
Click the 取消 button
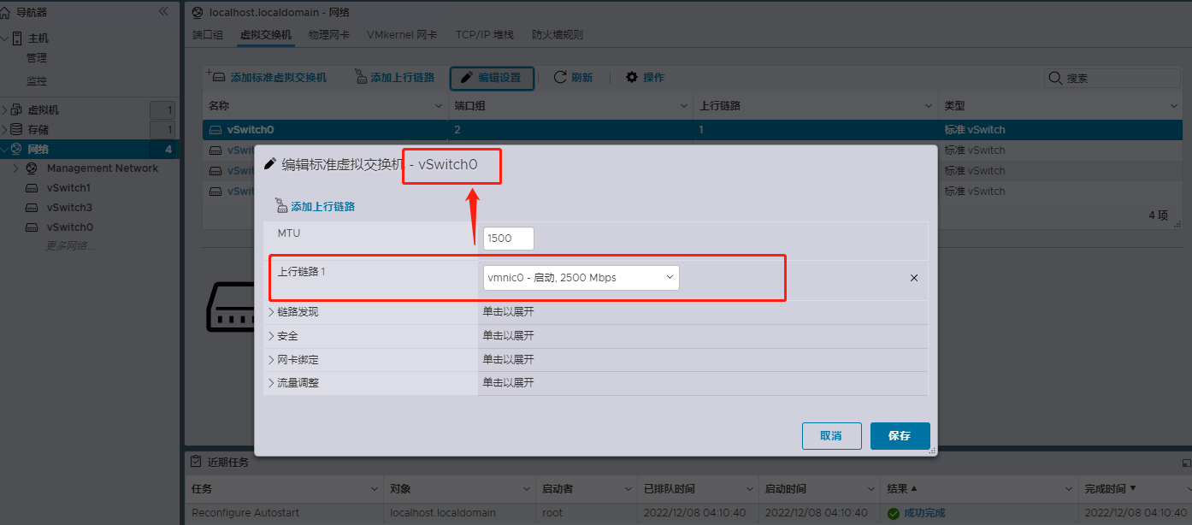tap(831, 435)
